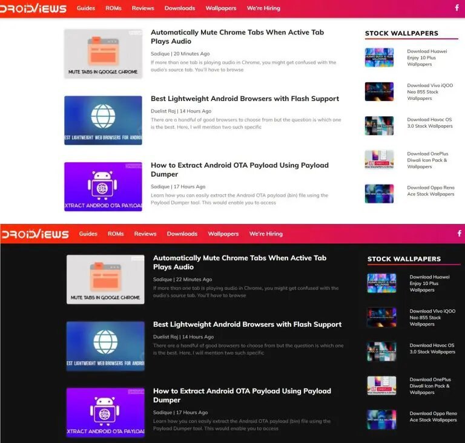Click globe browser article thumbnail on light page

(x=103, y=120)
